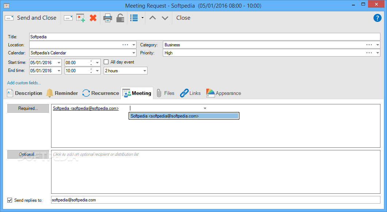Open the list icon dropdown arrow

pyautogui.click(x=142, y=18)
